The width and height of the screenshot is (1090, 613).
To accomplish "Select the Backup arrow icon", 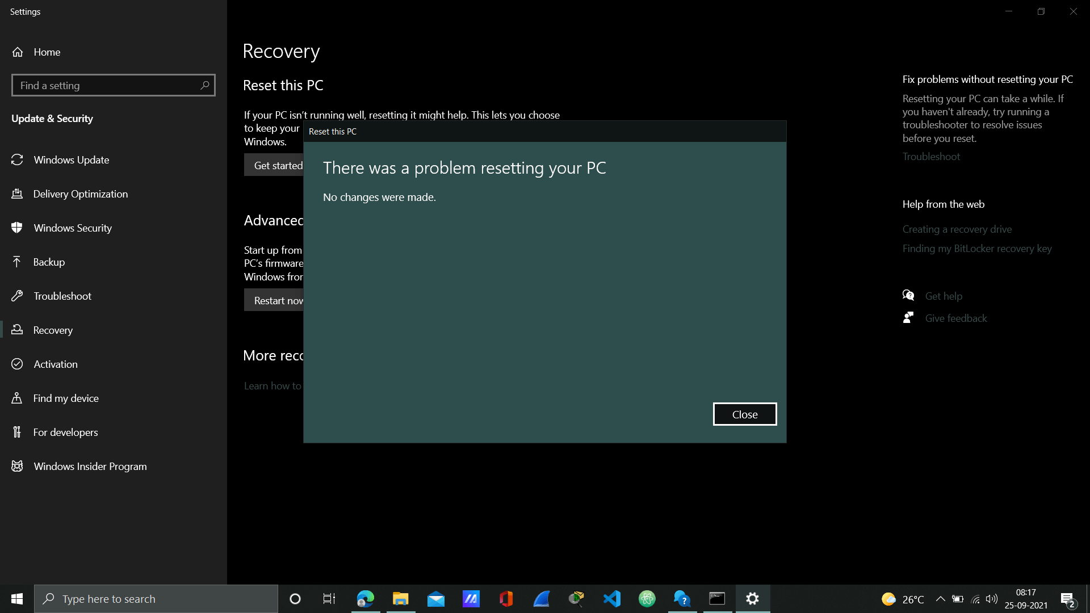I will pyautogui.click(x=17, y=262).
